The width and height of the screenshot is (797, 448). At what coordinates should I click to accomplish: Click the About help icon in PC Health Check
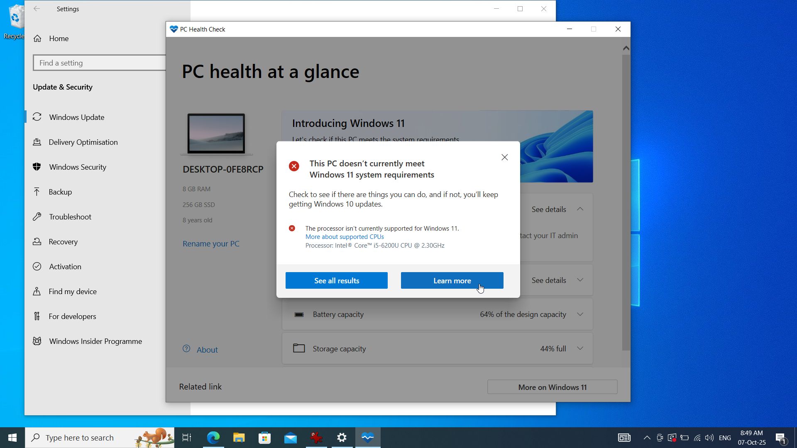(186, 349)
